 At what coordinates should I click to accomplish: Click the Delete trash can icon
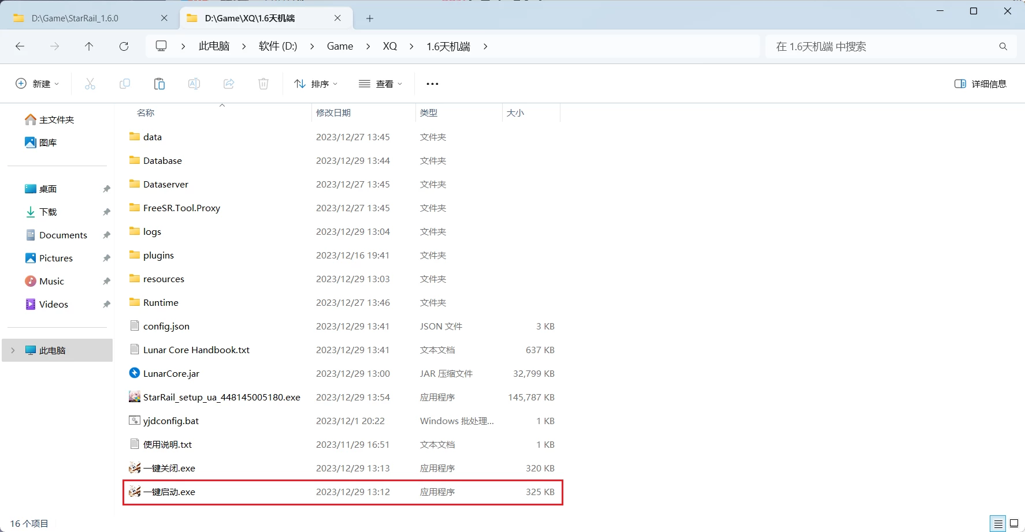click(x=263, y=84)
